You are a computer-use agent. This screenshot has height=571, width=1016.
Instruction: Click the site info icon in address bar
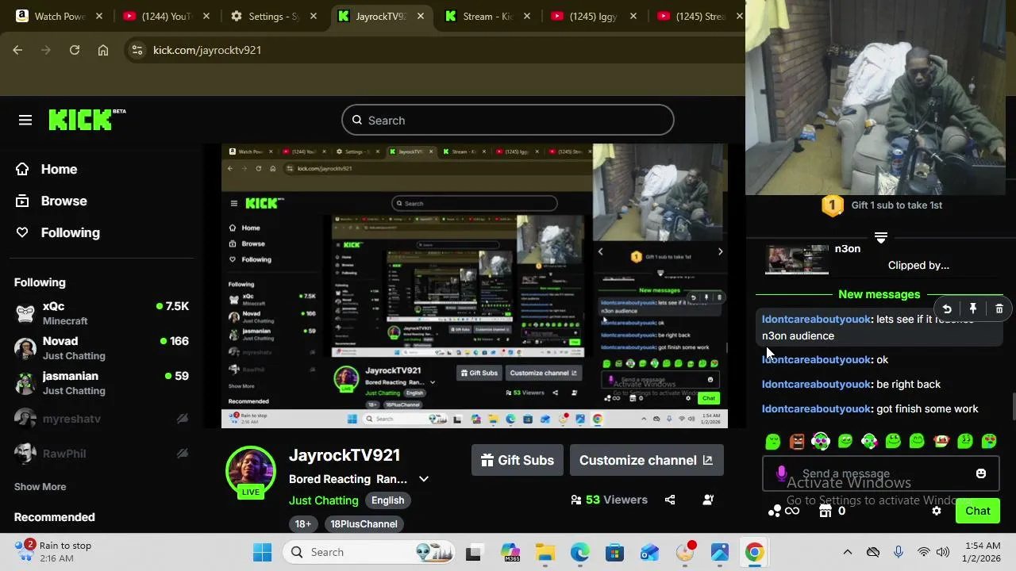click(137, 50)
